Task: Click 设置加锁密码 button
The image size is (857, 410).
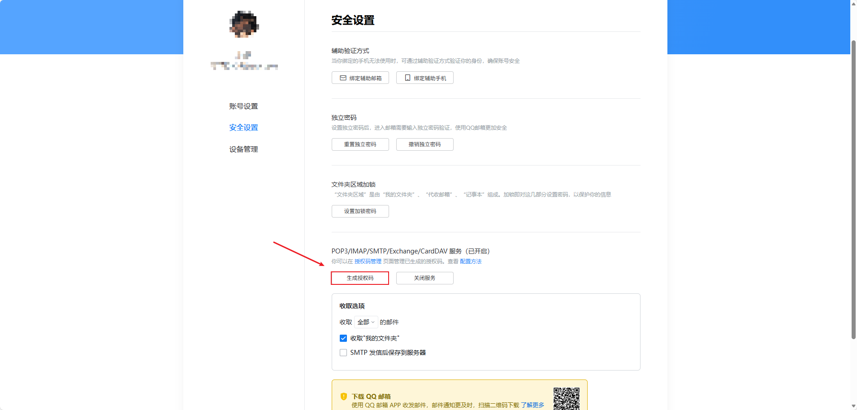Action: tap(360, 211)
